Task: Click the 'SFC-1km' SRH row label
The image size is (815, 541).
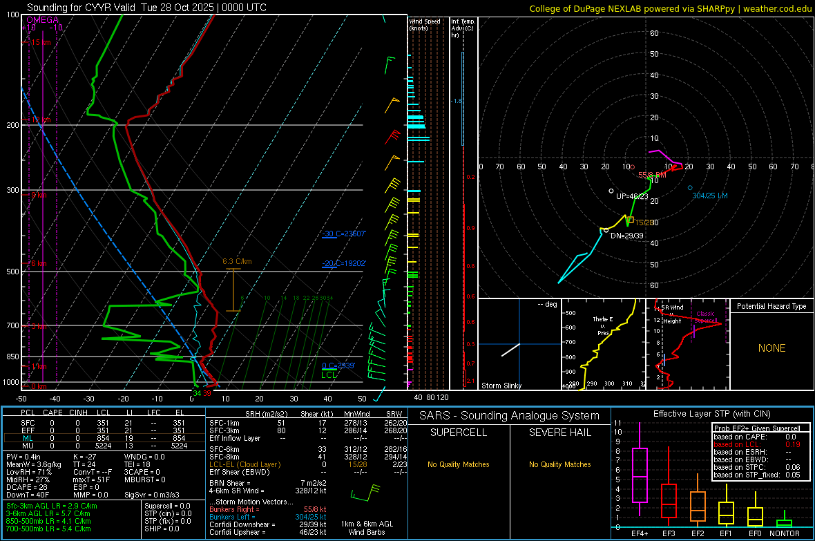Action: pos(224,423)
